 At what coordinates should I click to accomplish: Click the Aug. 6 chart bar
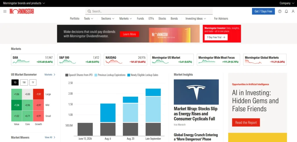click(108, 120)
